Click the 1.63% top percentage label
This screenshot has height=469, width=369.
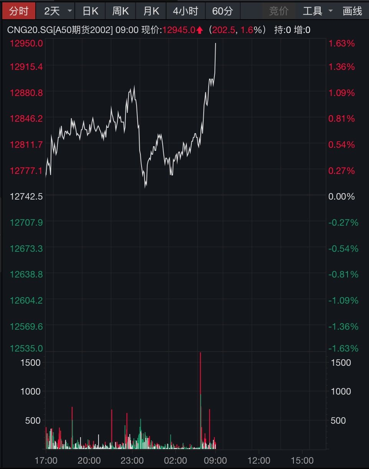[342, 43]
